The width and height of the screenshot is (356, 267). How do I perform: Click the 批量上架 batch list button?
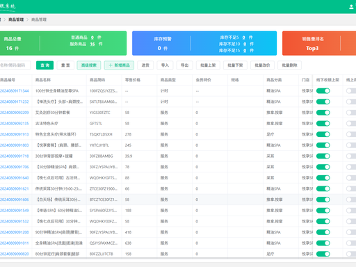[208, 65]
